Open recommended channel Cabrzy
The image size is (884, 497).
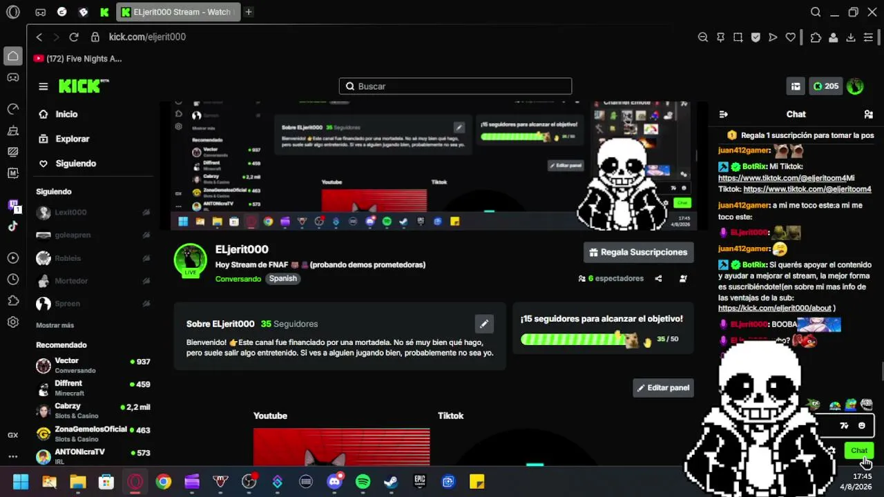[x=93, y=411]
